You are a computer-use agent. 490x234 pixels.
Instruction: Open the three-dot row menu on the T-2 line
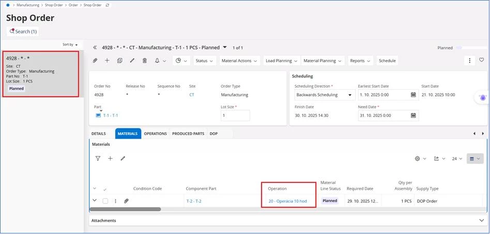[115, 201]
